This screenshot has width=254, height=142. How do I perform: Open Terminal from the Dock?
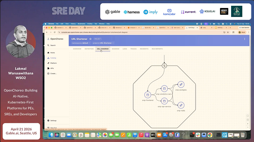coord(192,135)
